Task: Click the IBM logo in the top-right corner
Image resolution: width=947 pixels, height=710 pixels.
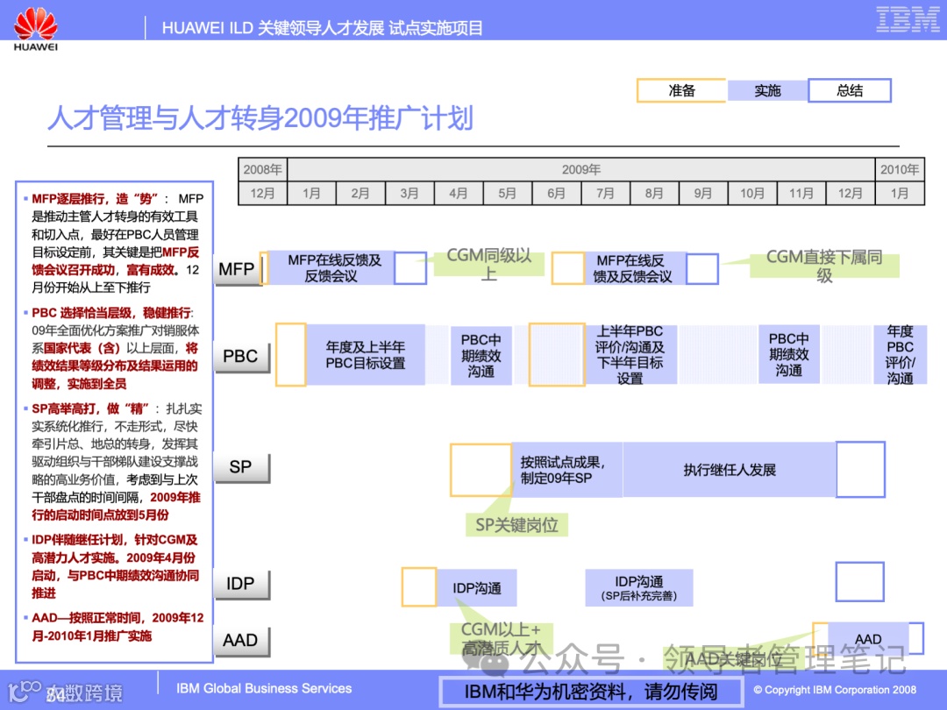Action: tap(908, 18)
